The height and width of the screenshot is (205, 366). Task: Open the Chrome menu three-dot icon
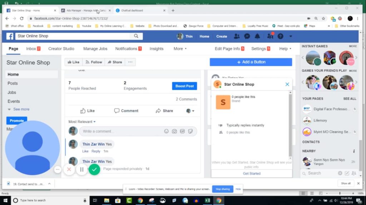point(357,19)
